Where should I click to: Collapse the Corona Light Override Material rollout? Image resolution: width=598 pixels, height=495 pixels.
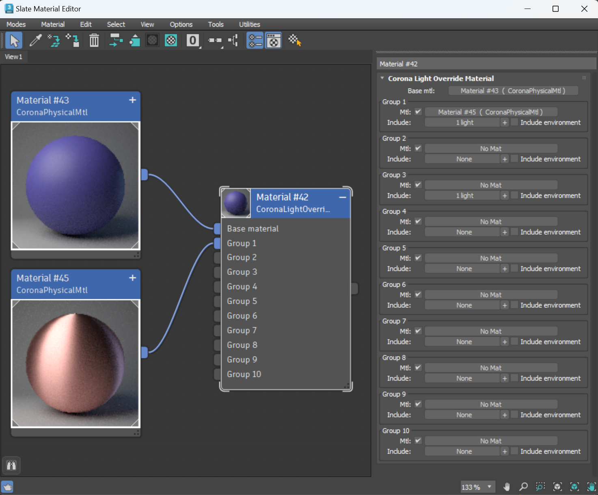[x=382, y=78]
